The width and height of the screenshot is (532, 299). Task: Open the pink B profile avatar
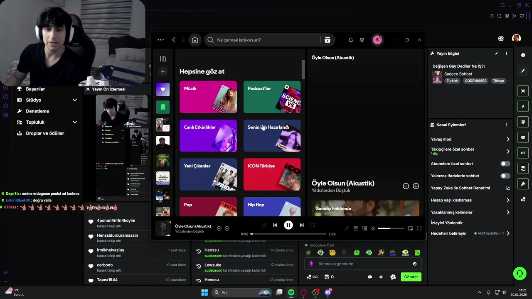pos(377,40)
